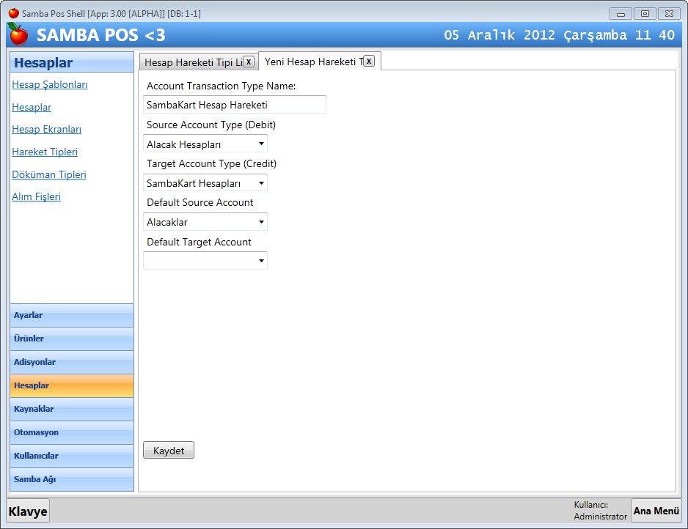The width and height of the screenshot is (688, 529).
Task: Click the red apple Samba POS logo
Action: click(x=18, y=34)
